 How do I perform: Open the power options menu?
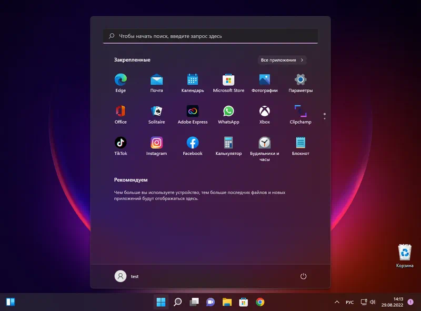(303, 276)
